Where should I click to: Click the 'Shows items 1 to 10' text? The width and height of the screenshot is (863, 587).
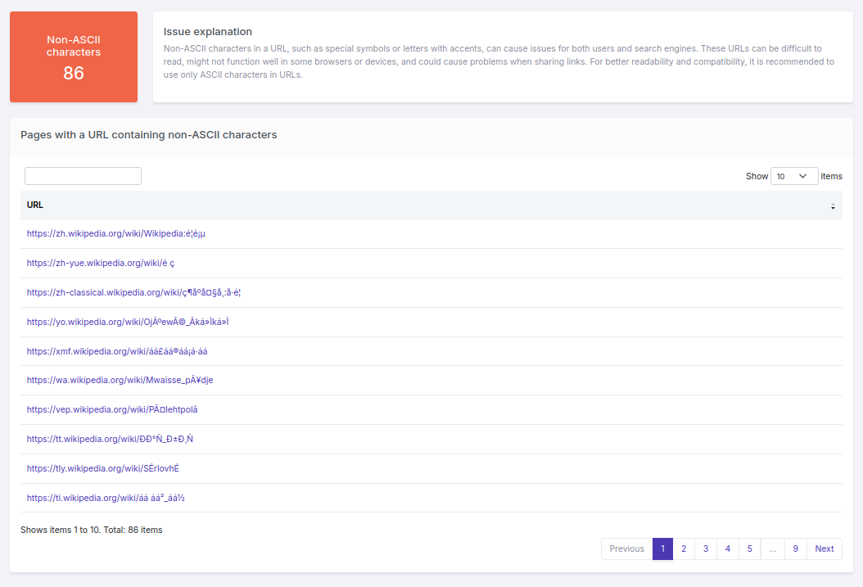coord(92,531)
